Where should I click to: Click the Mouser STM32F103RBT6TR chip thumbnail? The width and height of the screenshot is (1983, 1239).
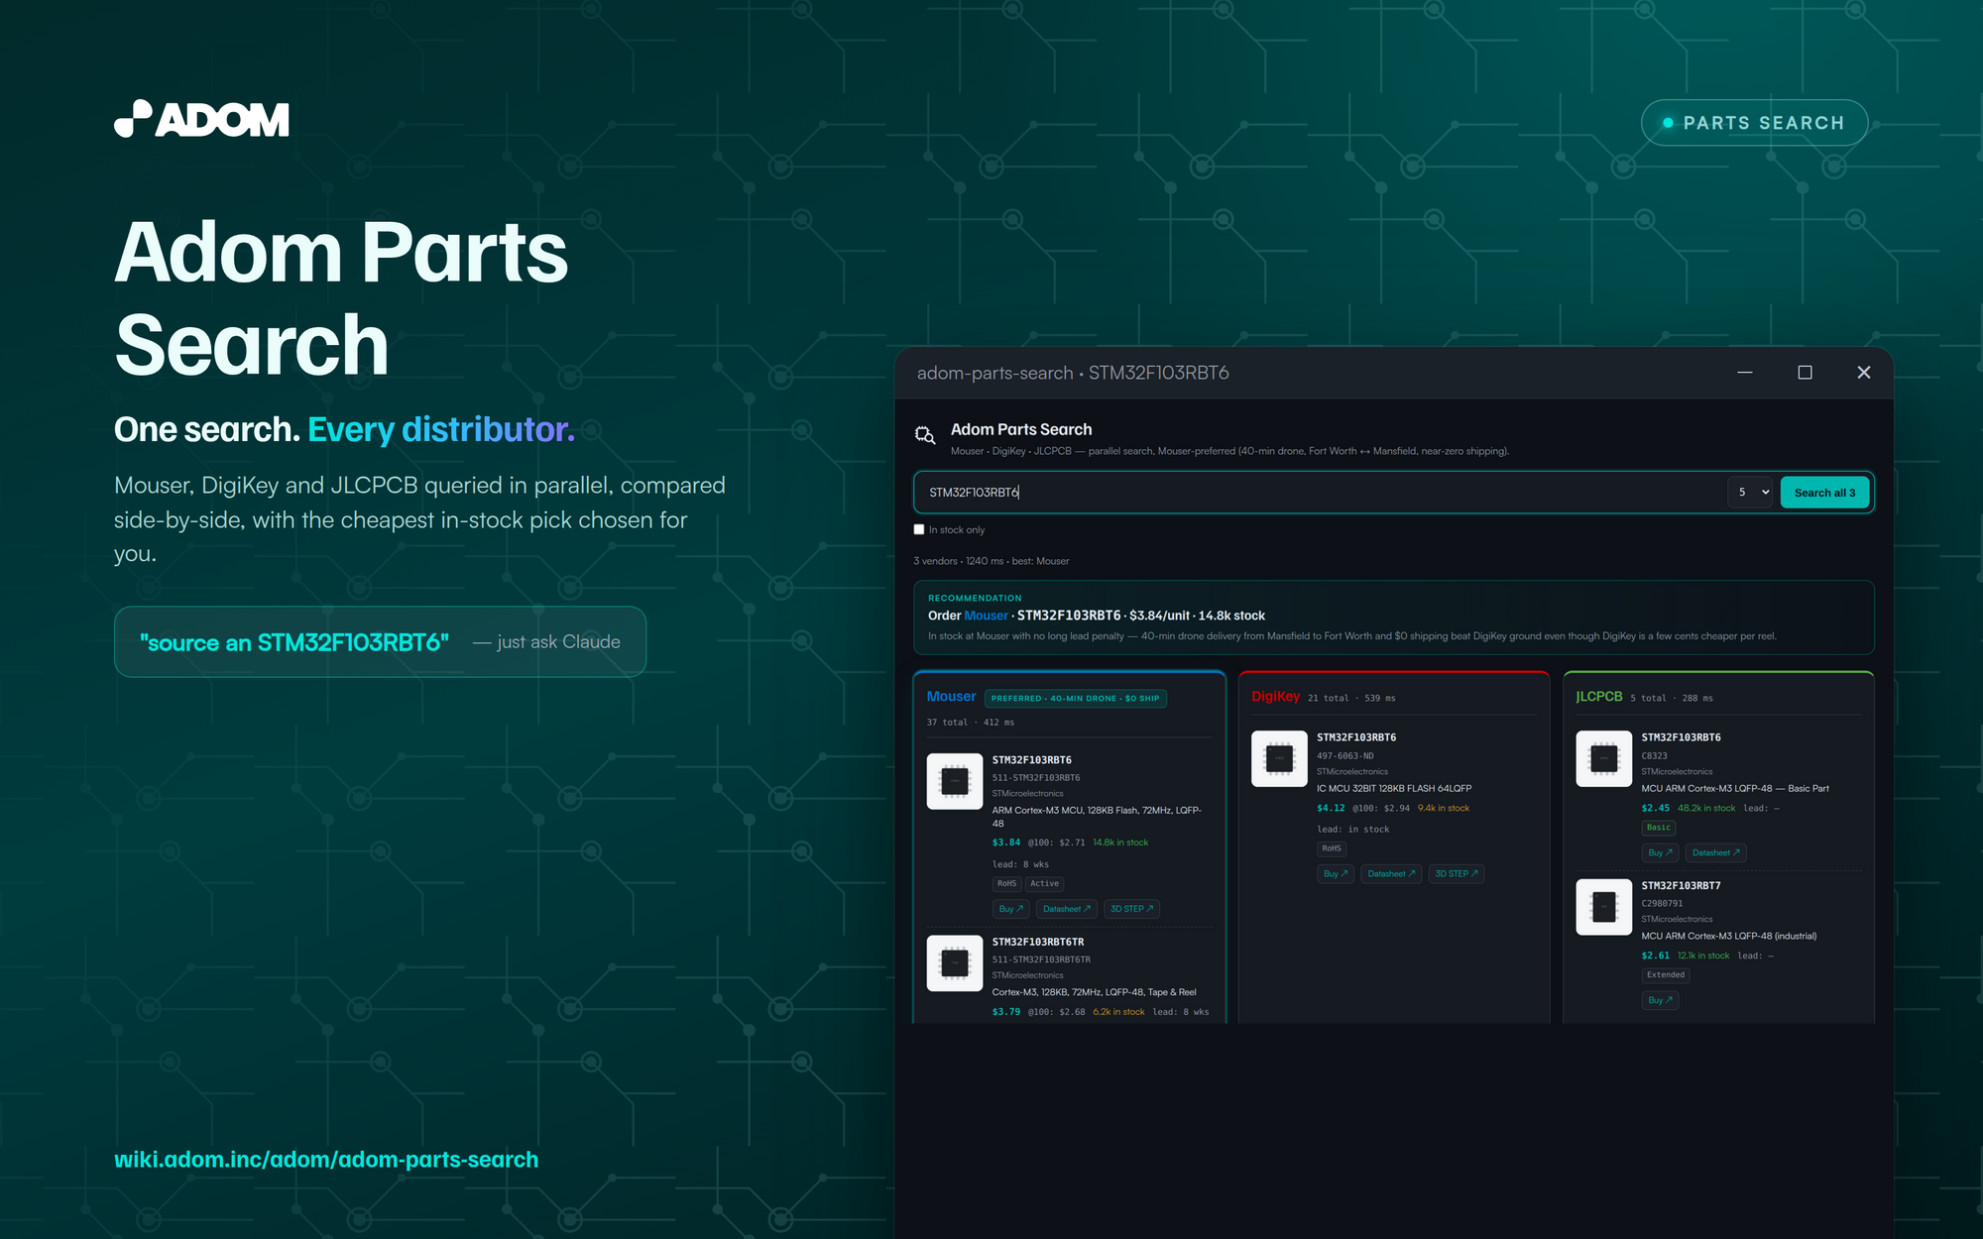coord(955,962)
